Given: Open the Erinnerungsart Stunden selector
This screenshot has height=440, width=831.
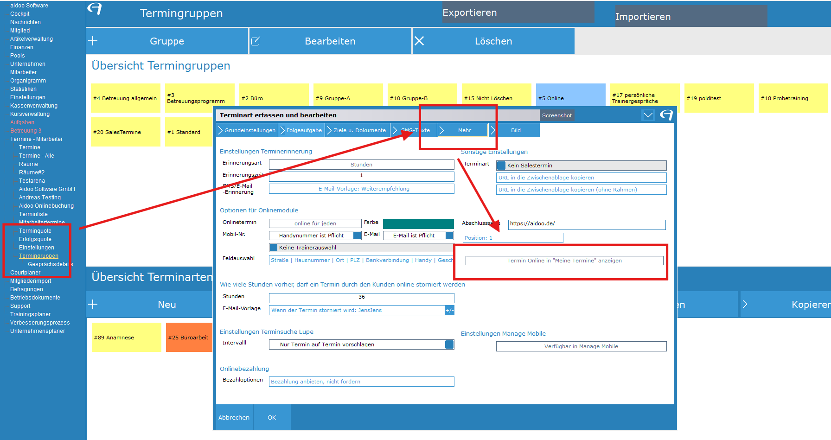Looking at the screenshot, I should 361,165.
